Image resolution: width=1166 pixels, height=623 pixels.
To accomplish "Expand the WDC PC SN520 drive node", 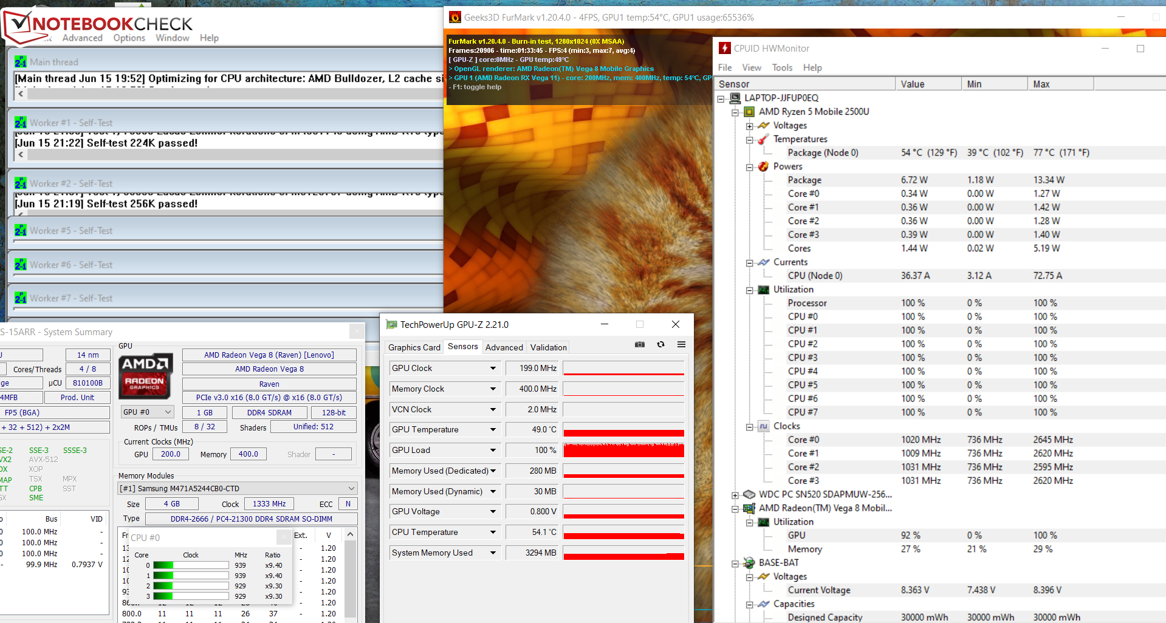I will 735,495.
